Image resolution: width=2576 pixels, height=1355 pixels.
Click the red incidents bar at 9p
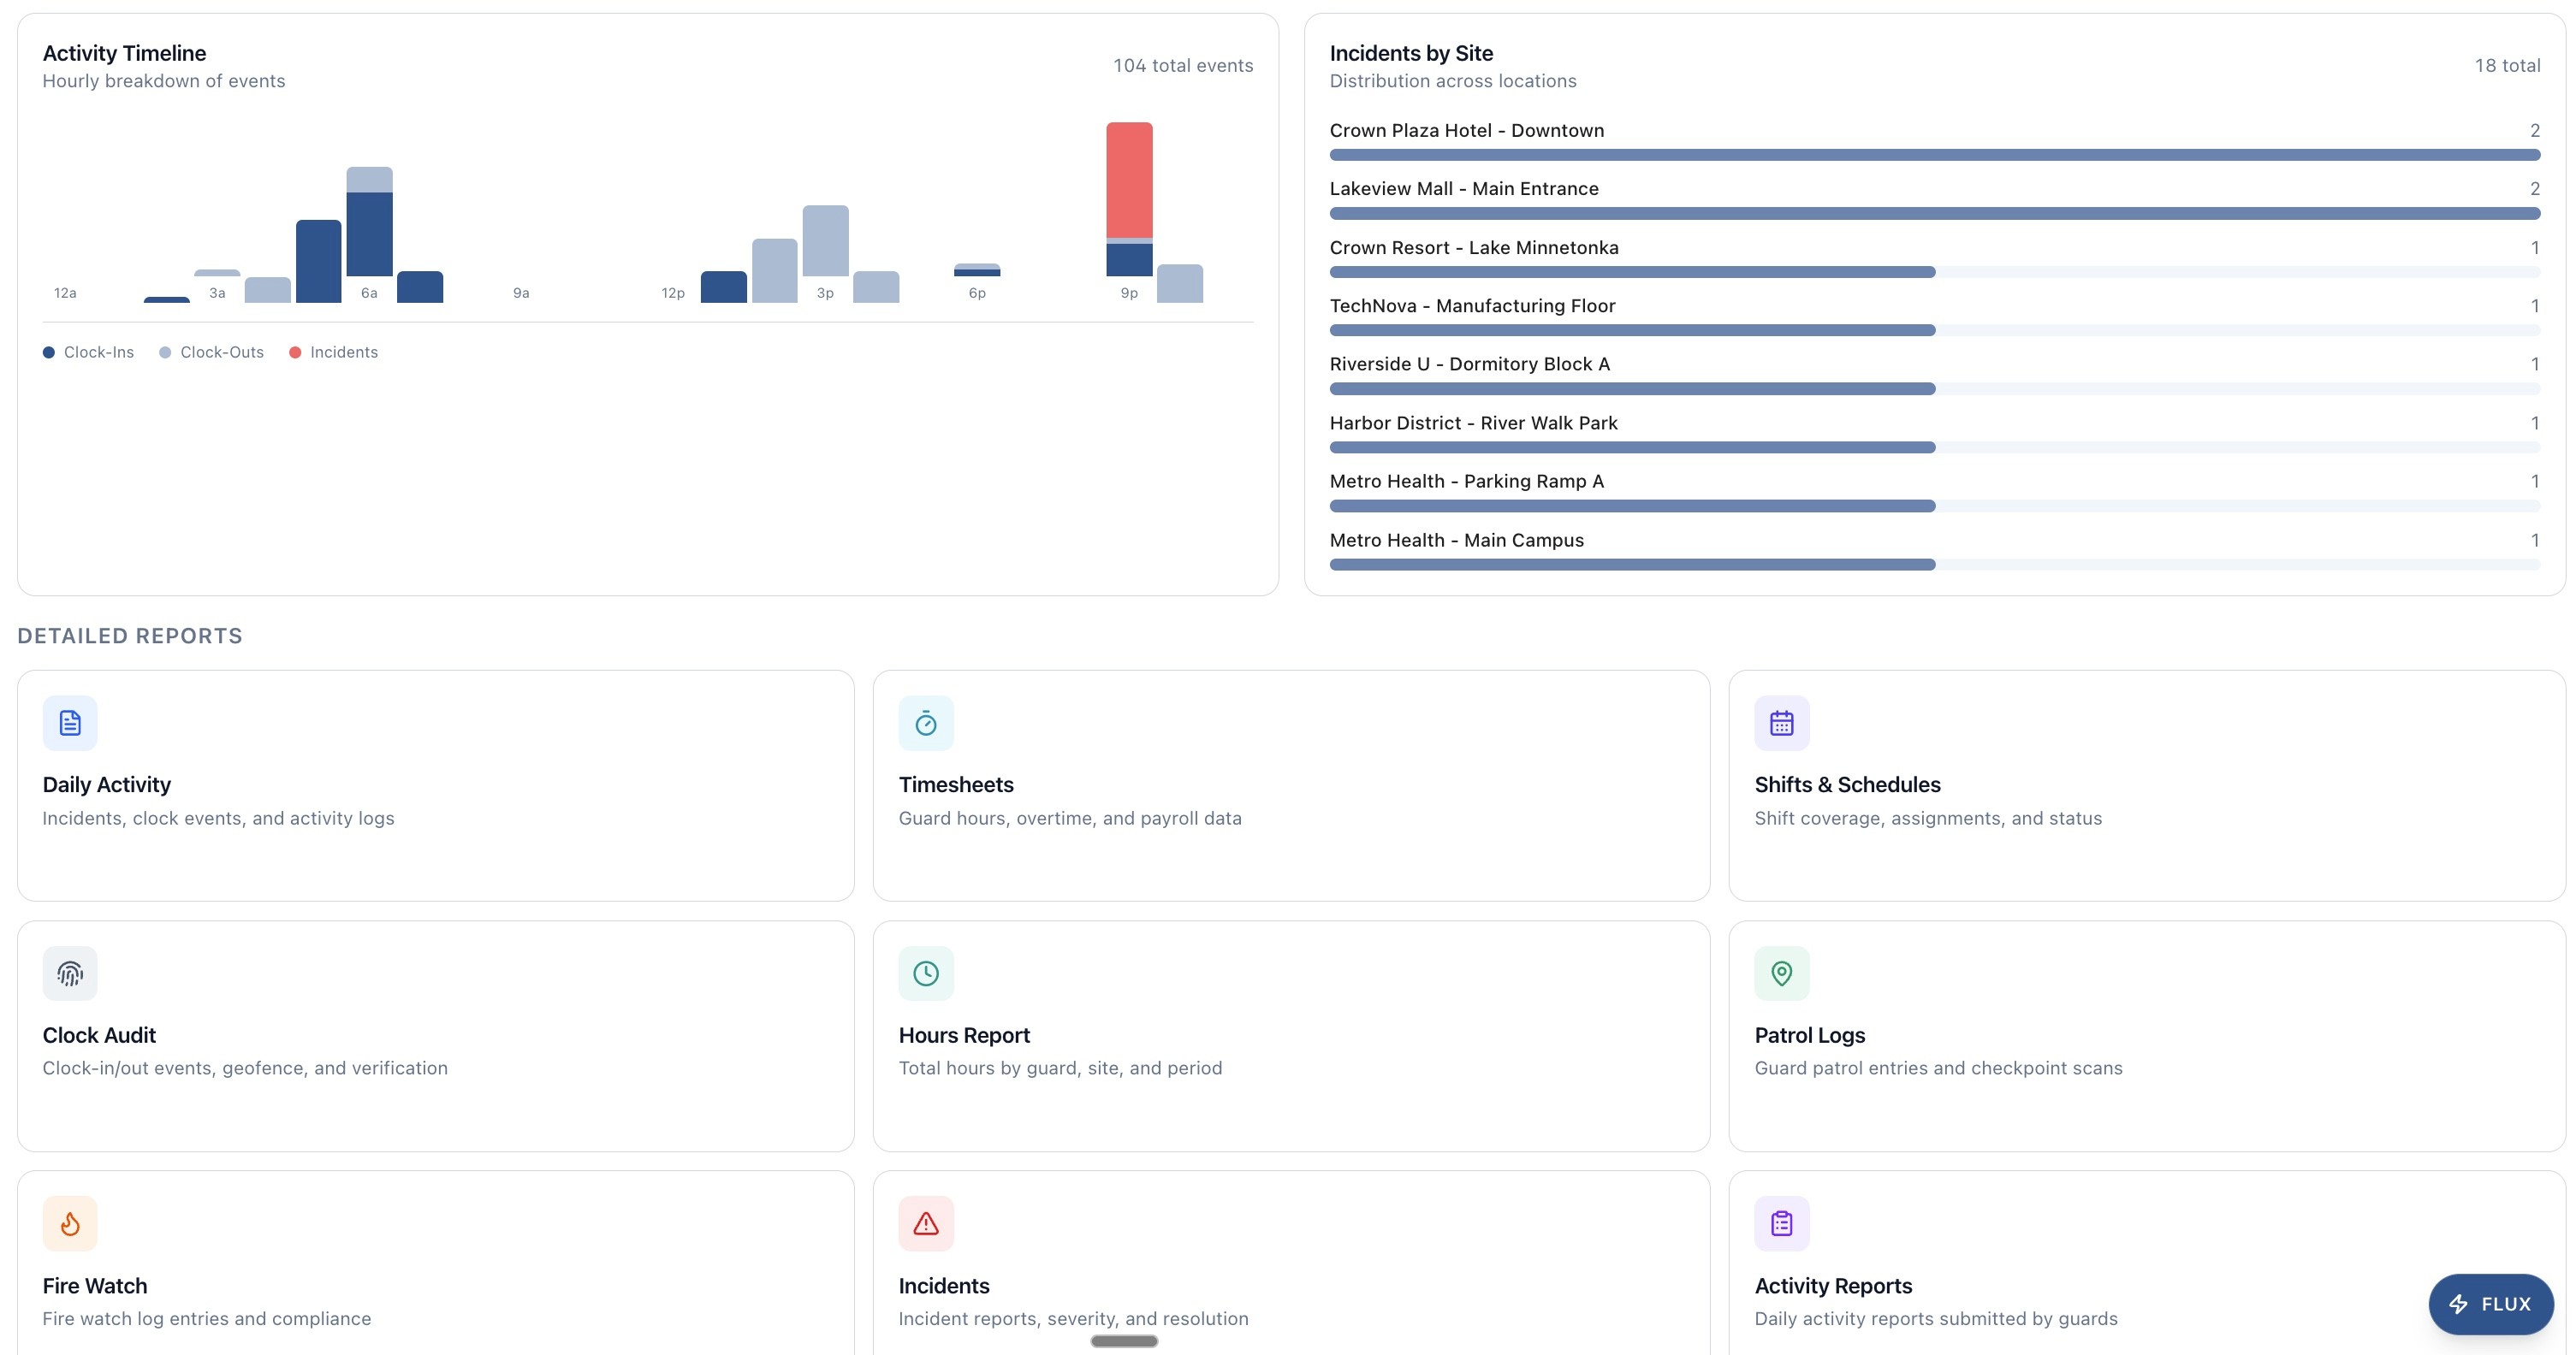1129,180
